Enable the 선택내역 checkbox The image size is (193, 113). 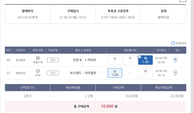coord(173,43)
